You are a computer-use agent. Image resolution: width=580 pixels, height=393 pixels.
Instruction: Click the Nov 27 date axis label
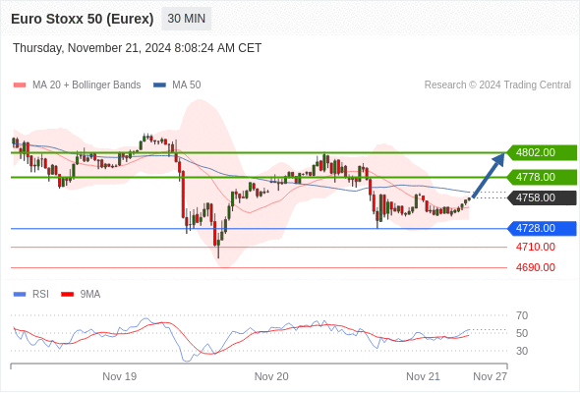click(x=491, y=376)
